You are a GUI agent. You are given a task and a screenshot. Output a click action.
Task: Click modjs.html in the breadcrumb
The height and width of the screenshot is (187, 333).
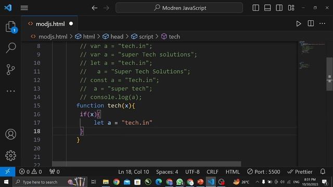53,37
